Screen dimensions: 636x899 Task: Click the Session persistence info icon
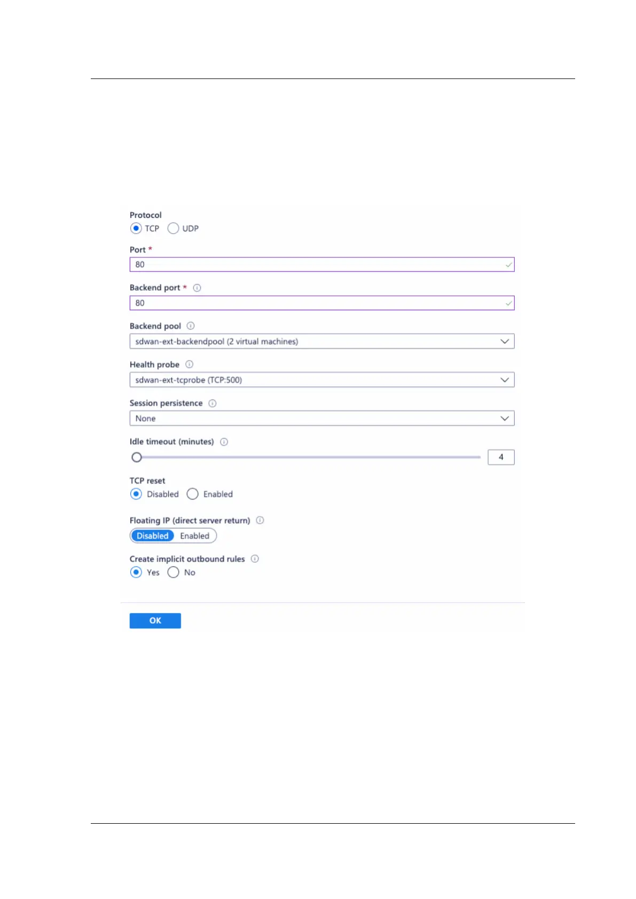(213, 403)
